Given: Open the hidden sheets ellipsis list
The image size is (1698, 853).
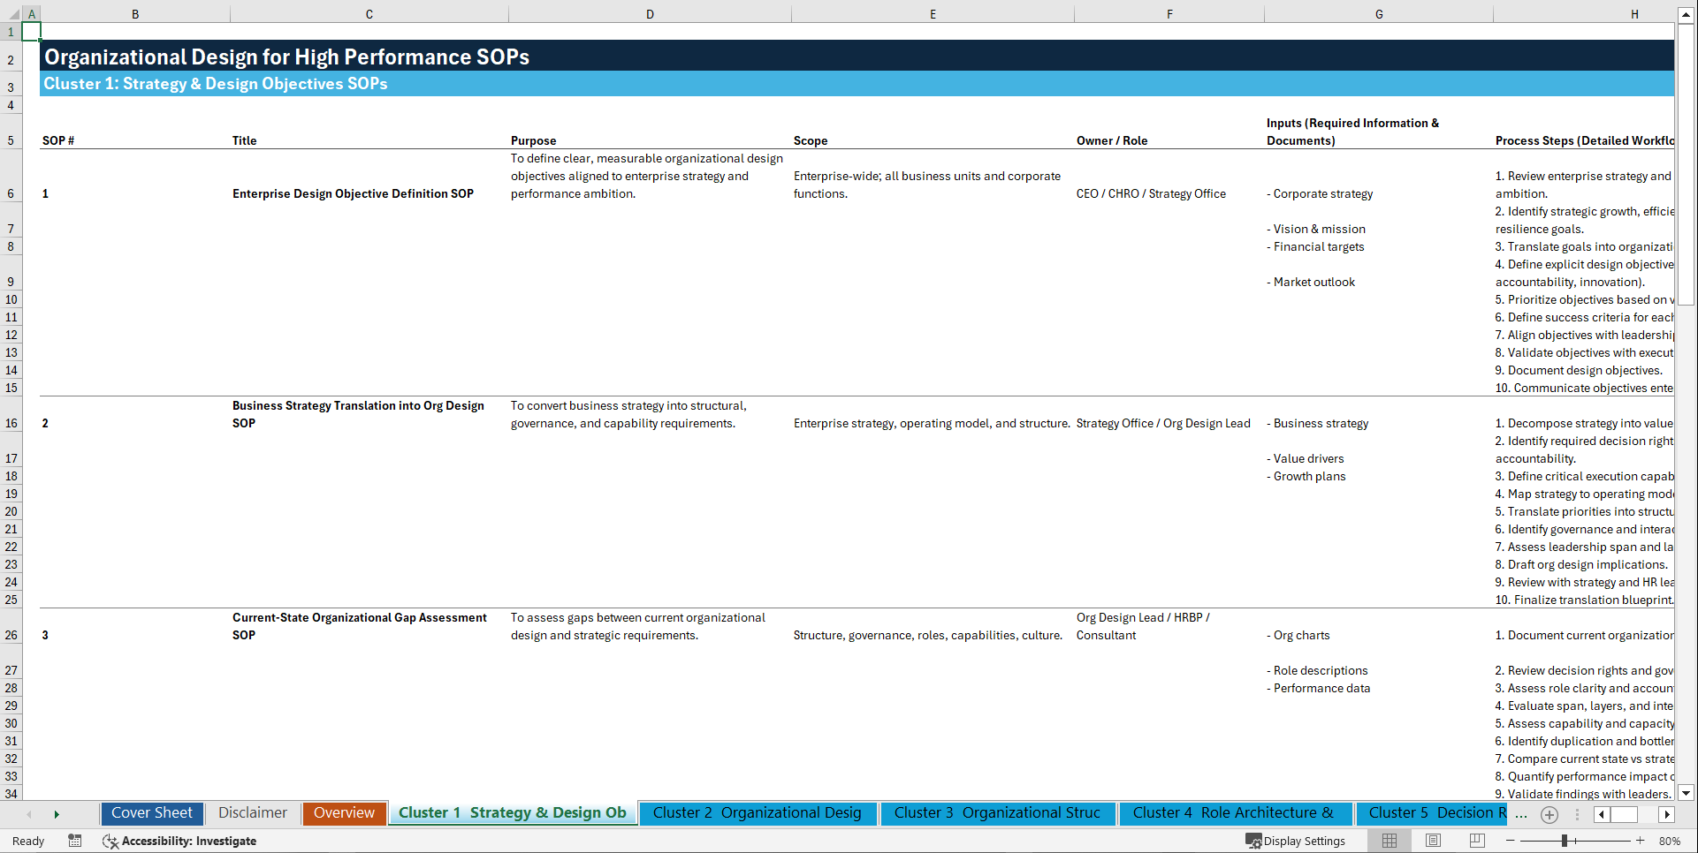Looking at the screenshot, I should coord(1521,814).
